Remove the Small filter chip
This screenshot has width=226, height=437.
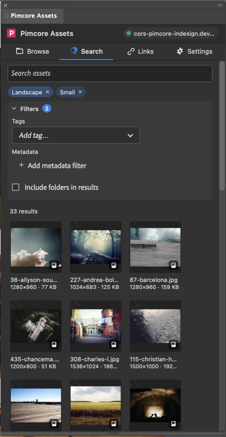80,92
